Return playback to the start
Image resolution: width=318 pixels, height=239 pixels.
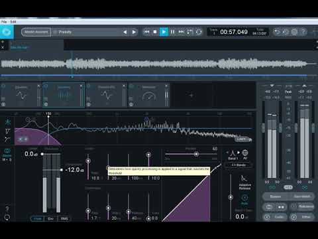(146, 32)
